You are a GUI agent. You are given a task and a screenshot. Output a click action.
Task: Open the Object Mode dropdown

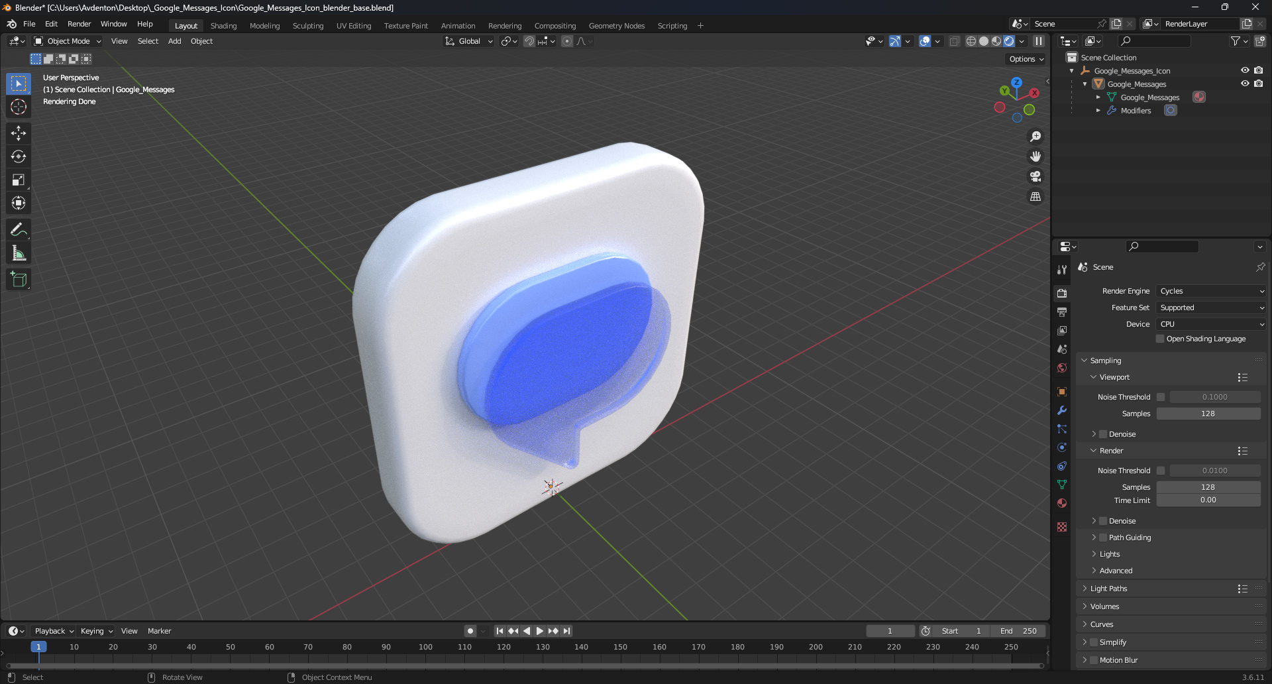[68, 41]
